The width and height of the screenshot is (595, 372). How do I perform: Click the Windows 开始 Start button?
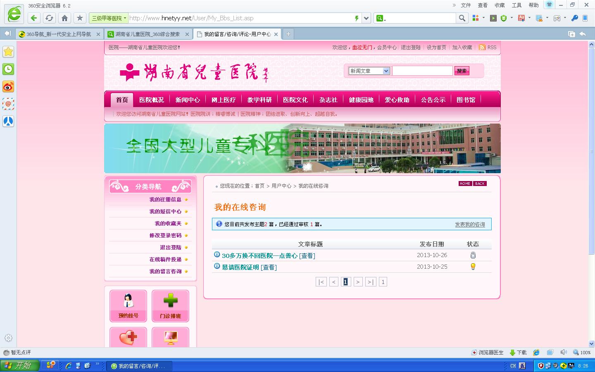coord(19,365)
